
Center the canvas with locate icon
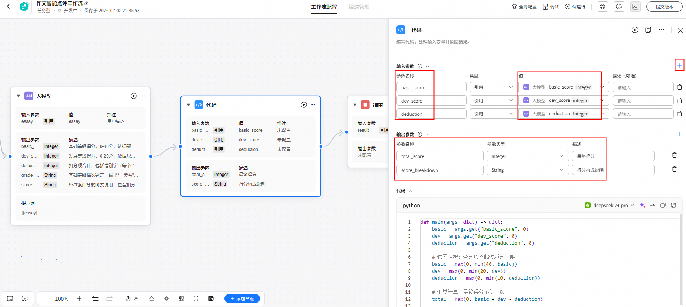click(166, 299)
